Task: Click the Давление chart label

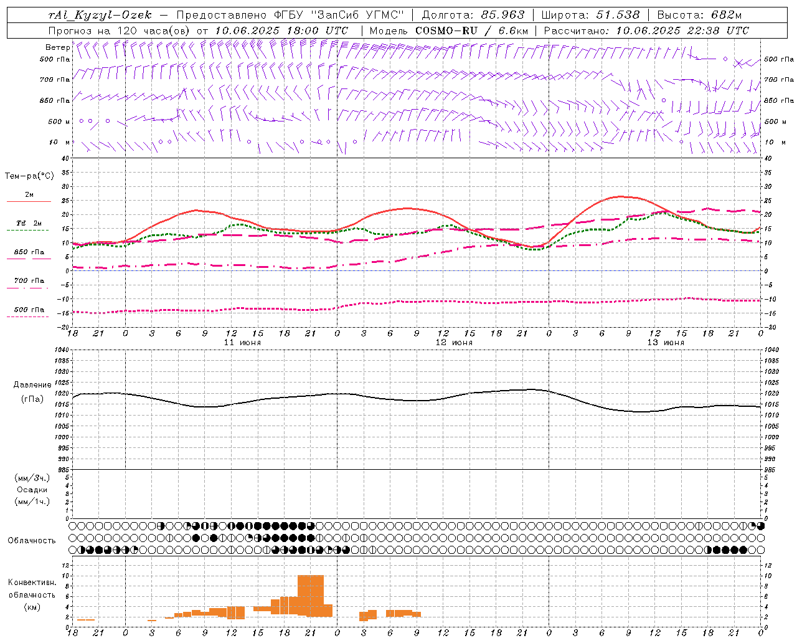Action: (x=32, y=385)
